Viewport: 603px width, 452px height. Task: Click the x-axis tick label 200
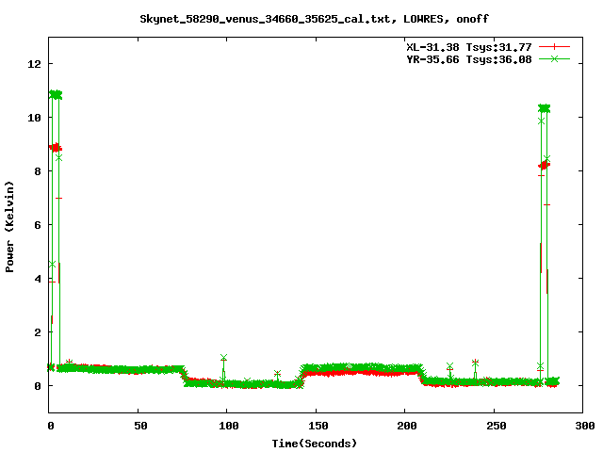pyautogui.click(x=407, y=426)
